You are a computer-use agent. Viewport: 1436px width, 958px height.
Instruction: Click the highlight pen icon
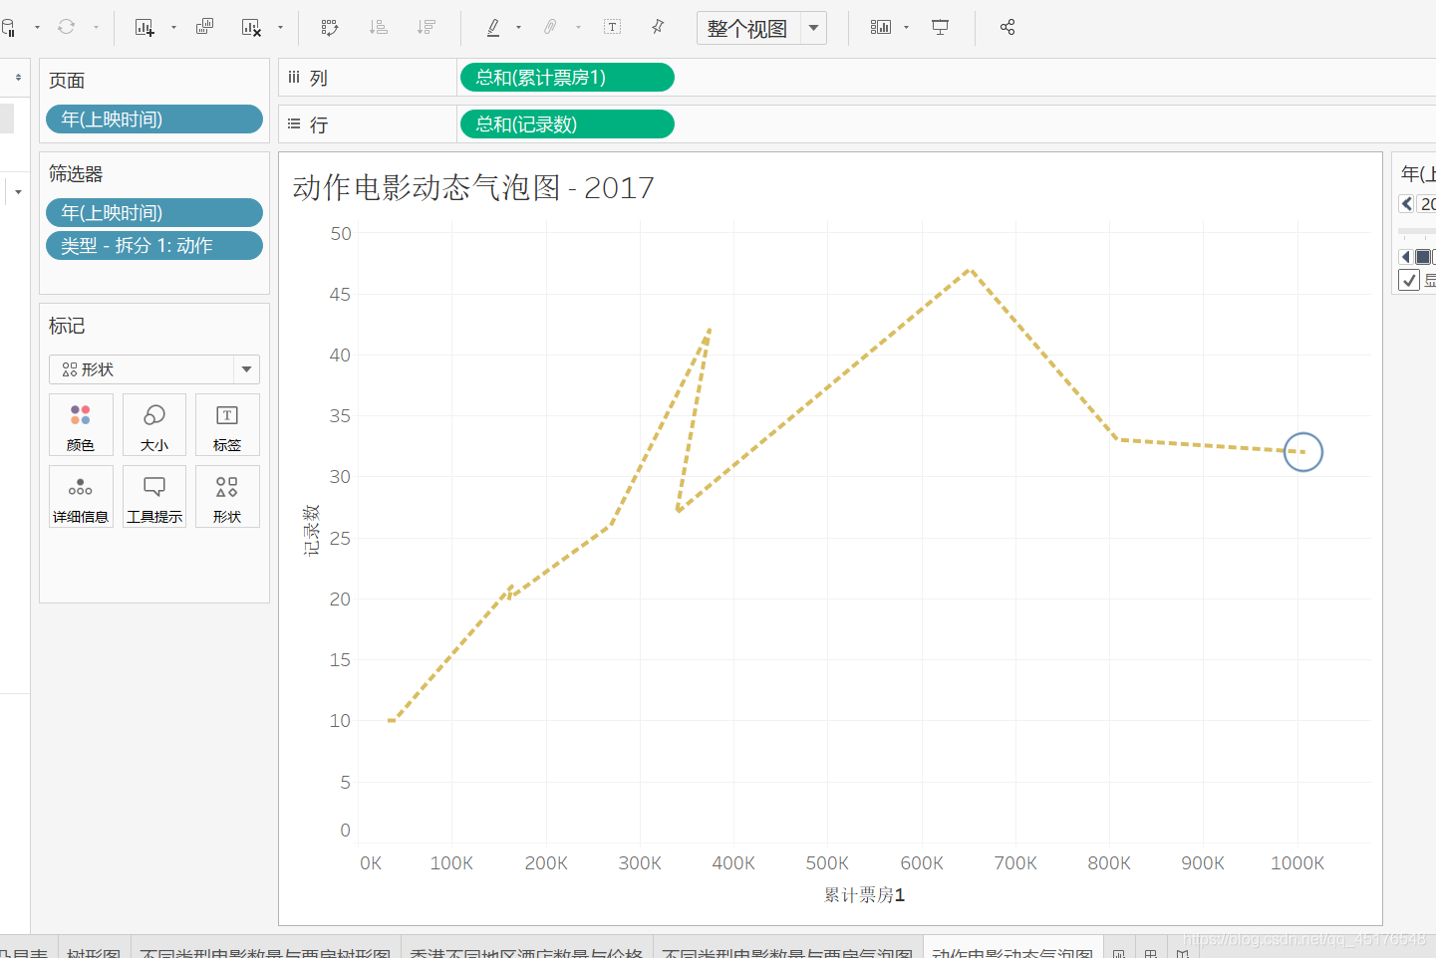click(x=493, y=27)
